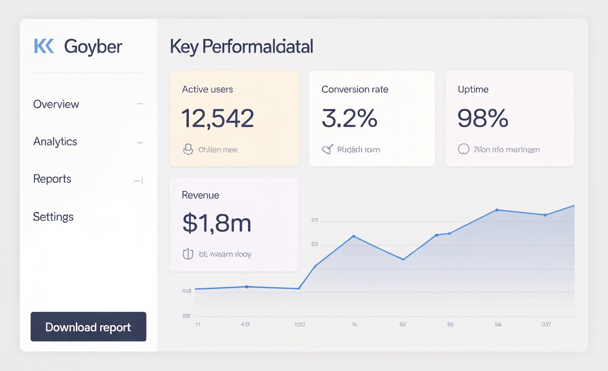
Task: Click the user icon in Active users card
Action: point(188,150)
